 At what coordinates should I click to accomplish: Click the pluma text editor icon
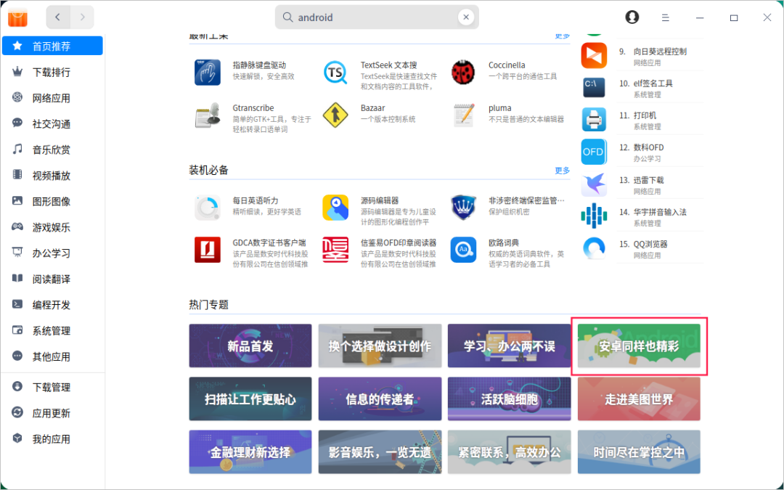coord(463,115)
